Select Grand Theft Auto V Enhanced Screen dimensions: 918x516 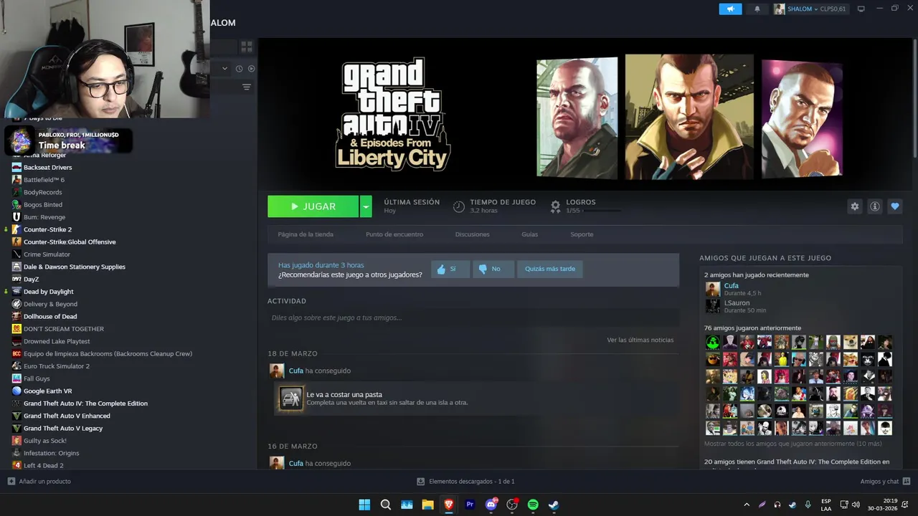pos(67,416)
